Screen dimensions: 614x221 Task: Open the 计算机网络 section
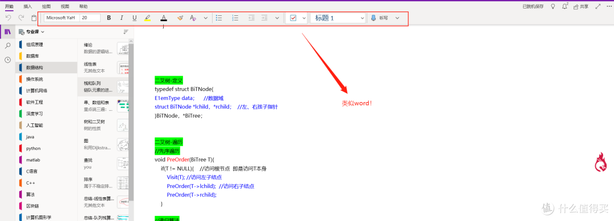tap(46, 91)
